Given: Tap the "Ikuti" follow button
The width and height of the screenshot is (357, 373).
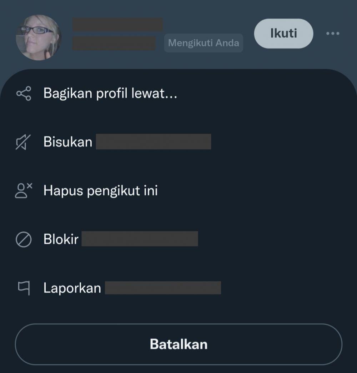Looking at the screenshot, I should coord(283,34).
